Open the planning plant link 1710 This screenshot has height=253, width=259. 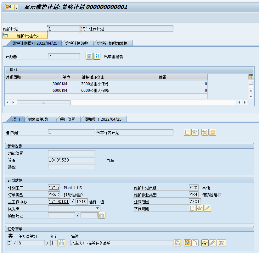[x=54, y=188]
